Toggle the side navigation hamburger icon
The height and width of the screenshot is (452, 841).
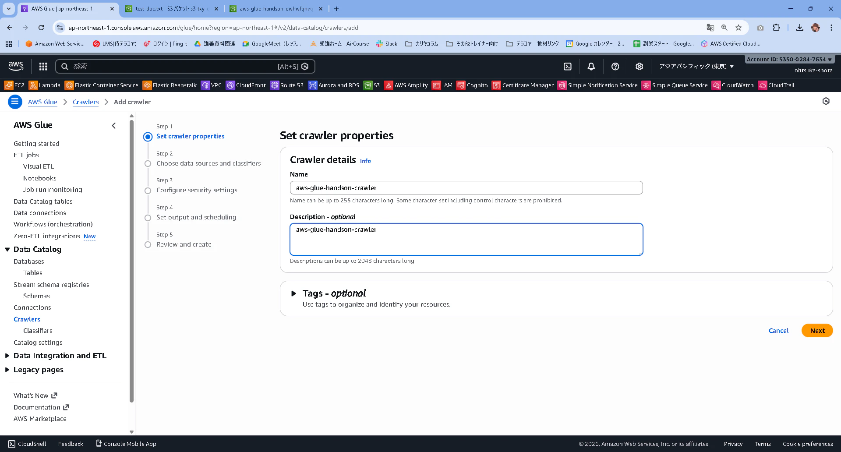click(15, 102)
